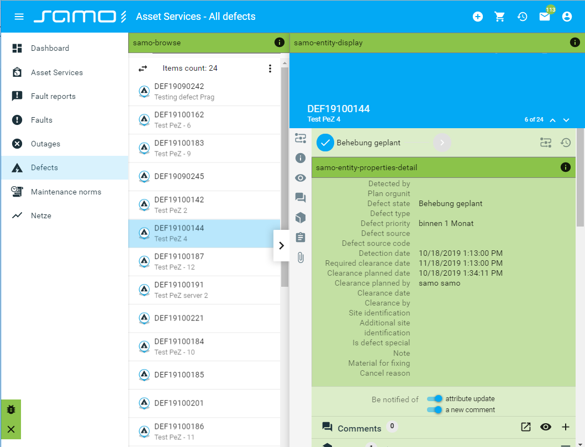The image size is (585, 447).
Task: Open the shopping cart icon
Action: [x=499, y=17]
